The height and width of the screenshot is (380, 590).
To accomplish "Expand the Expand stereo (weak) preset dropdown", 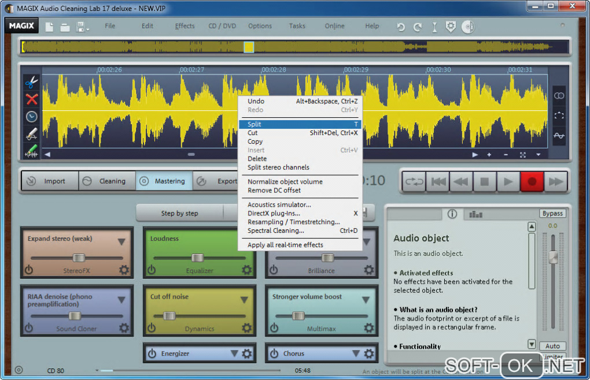I will click(x=121, y=241).
